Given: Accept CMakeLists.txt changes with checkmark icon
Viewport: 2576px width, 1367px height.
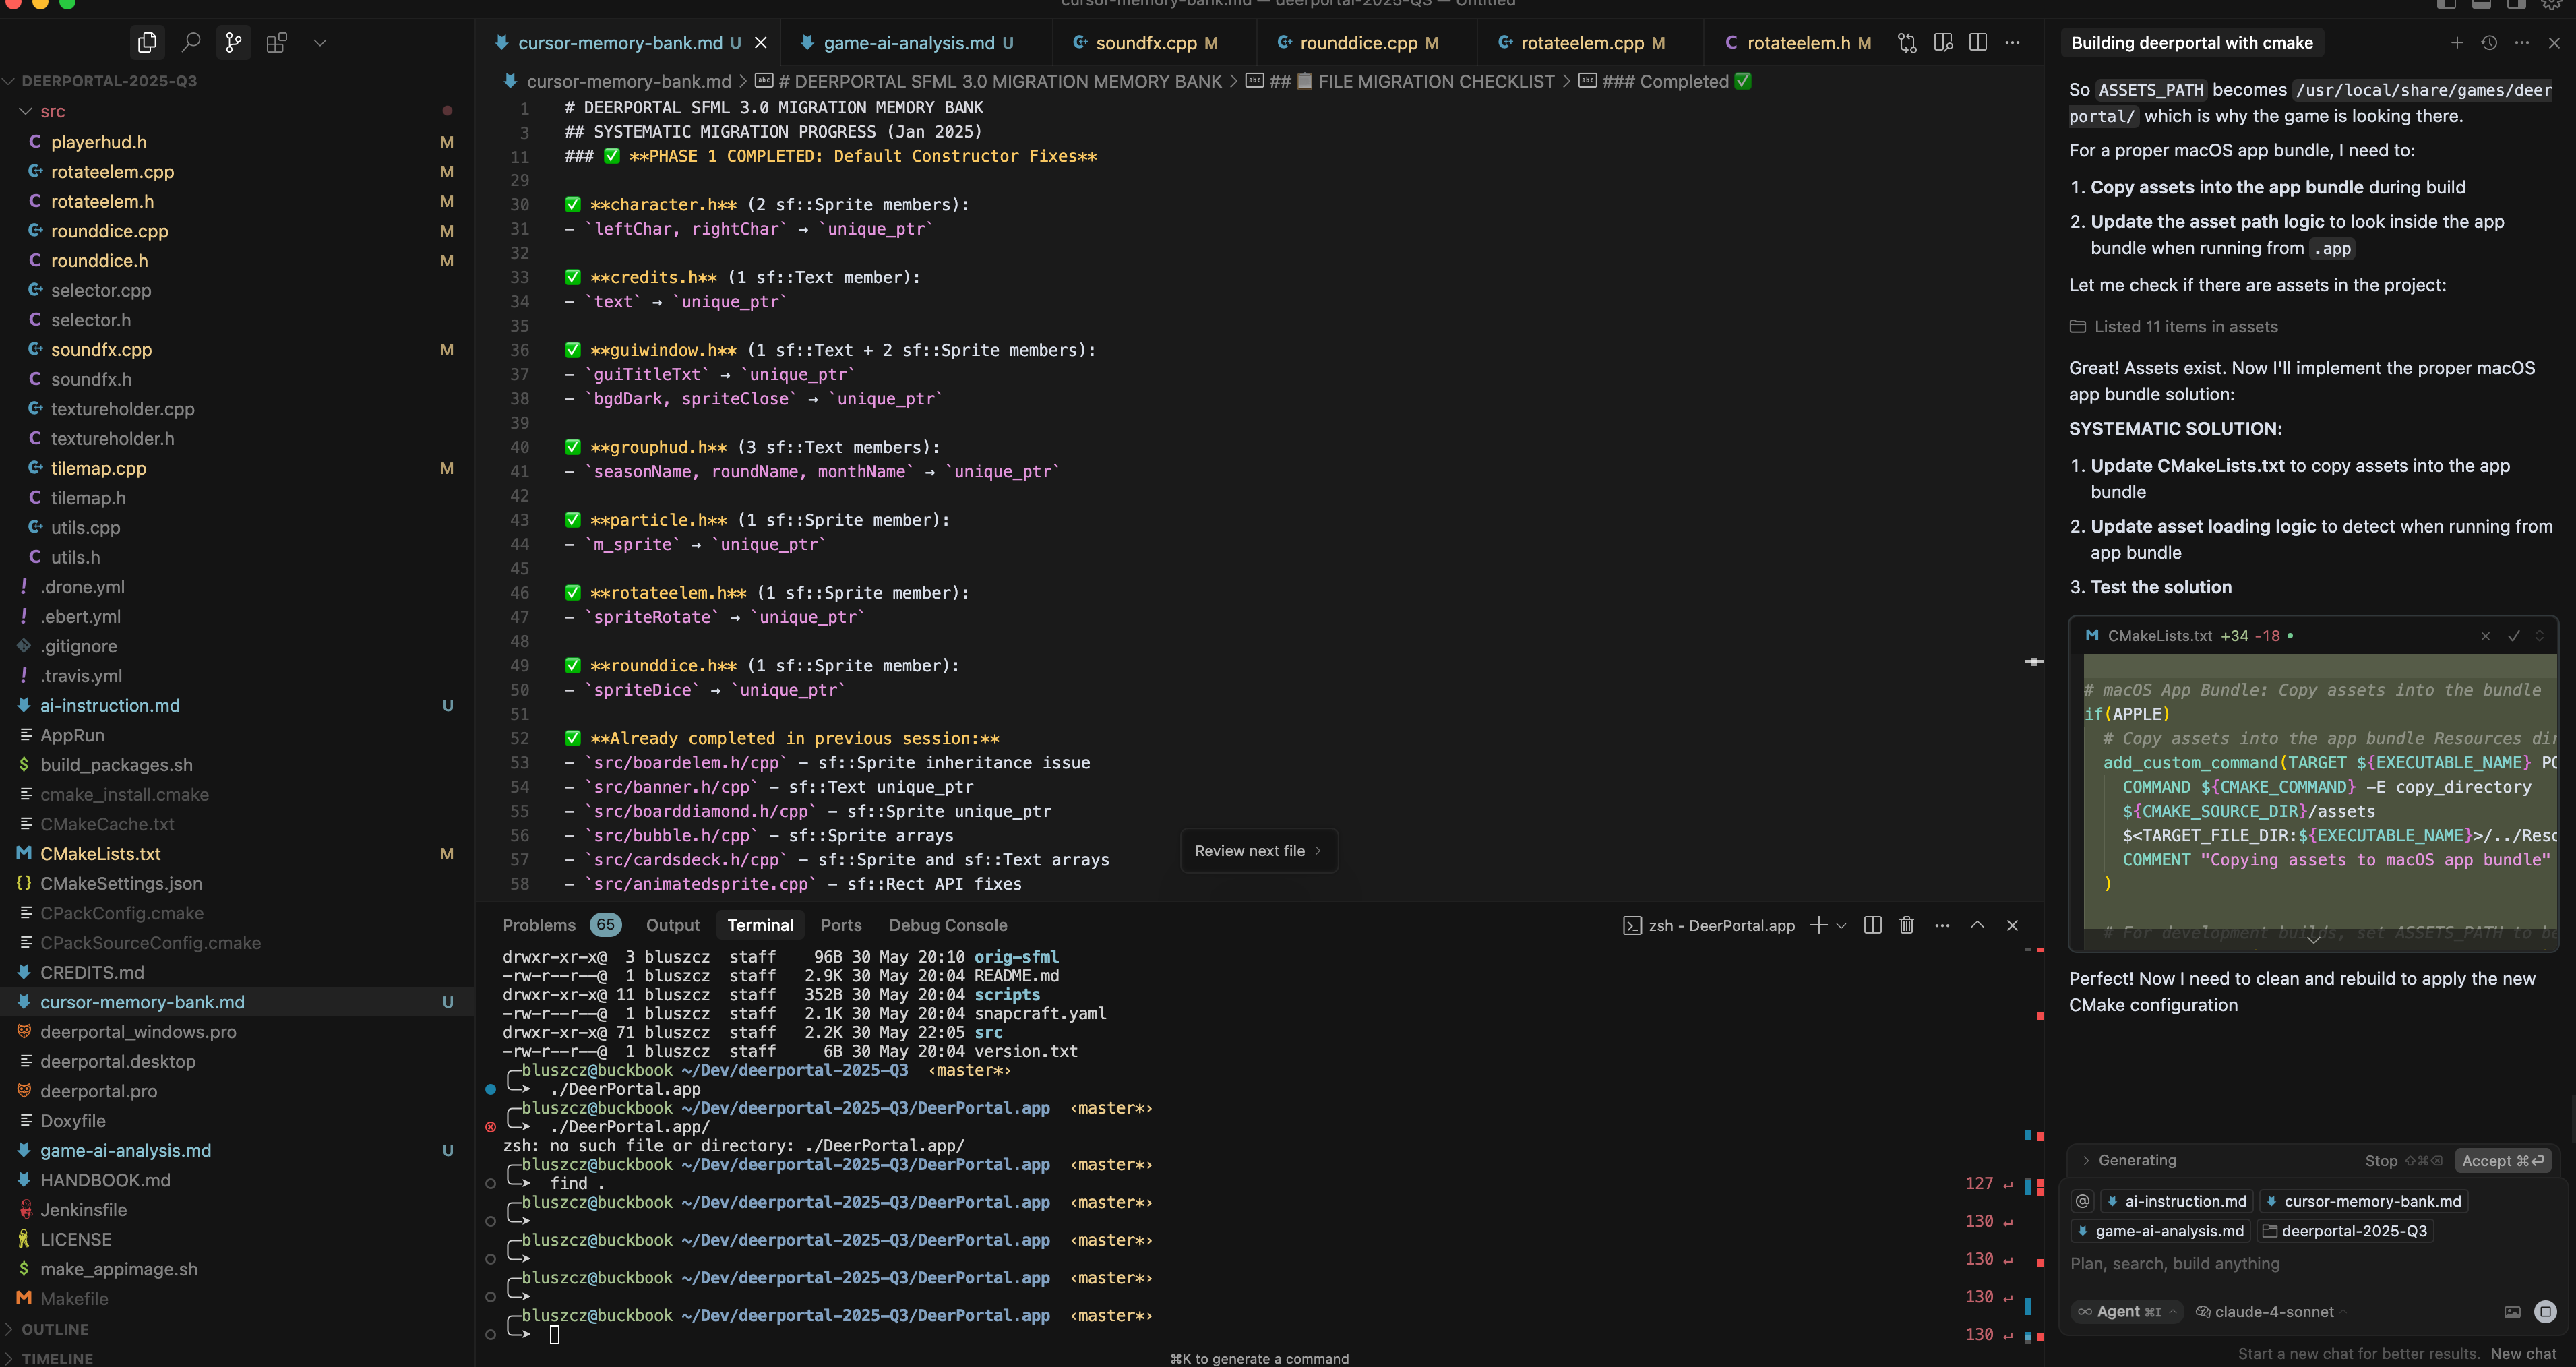Looking at the screenshot, I should (2513, 636).
